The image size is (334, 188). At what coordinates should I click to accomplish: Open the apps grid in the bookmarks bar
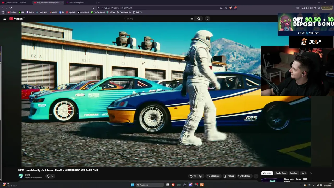(3, 12)
